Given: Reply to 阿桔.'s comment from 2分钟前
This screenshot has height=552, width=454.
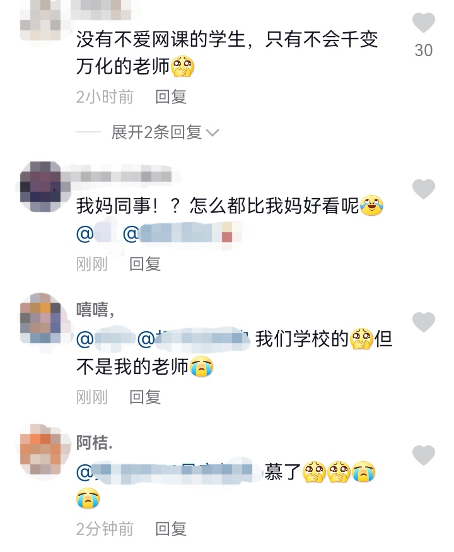Looking at the screenshot, I should click(171, 529).
